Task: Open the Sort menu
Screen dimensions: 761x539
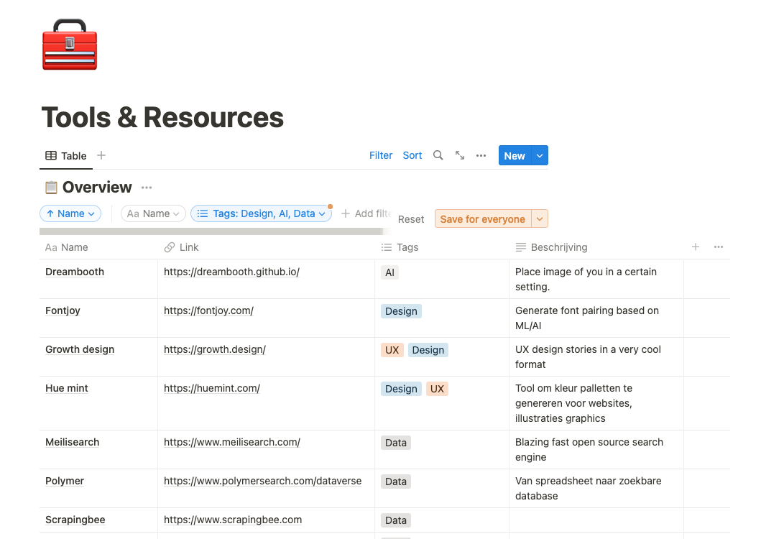Action: pos(412,155)
